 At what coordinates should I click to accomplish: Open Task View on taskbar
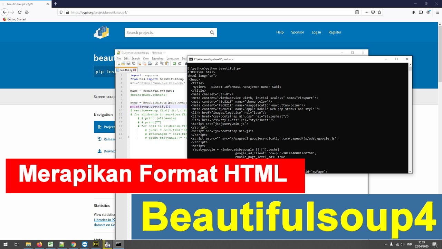[16, 244]
